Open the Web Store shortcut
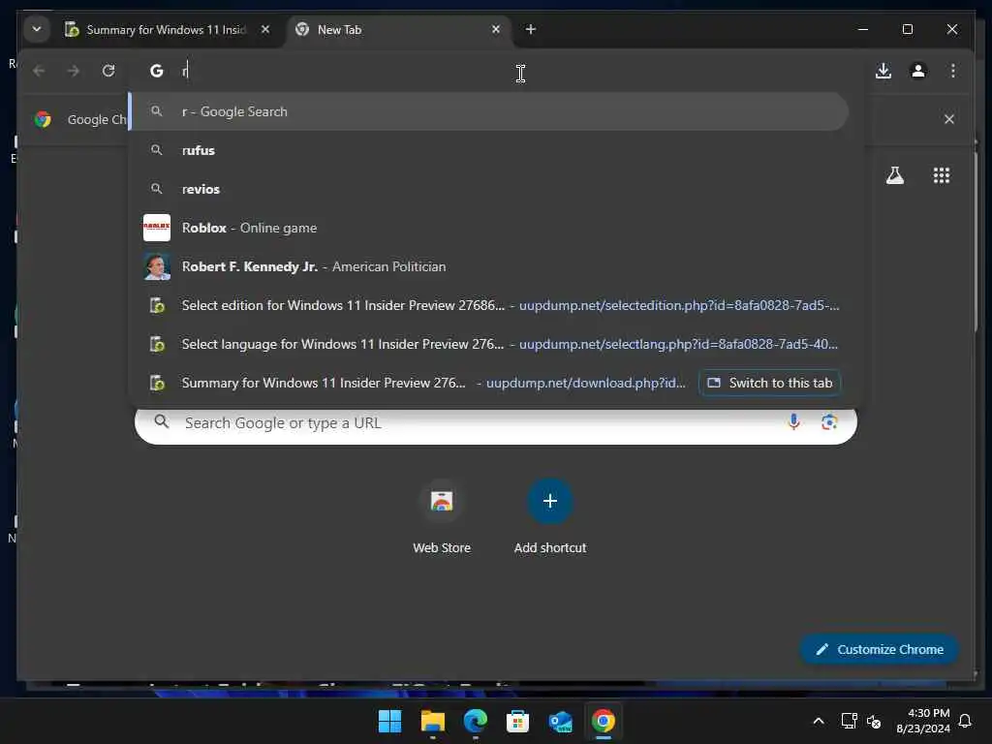 (x=442, y=516)
